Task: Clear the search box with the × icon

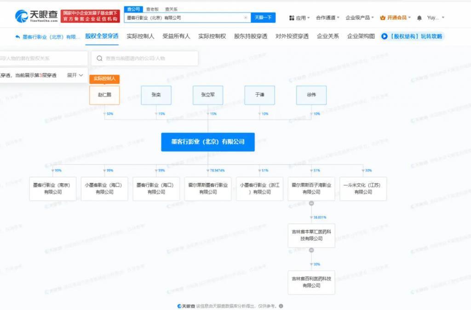Action: pos(245,18)
